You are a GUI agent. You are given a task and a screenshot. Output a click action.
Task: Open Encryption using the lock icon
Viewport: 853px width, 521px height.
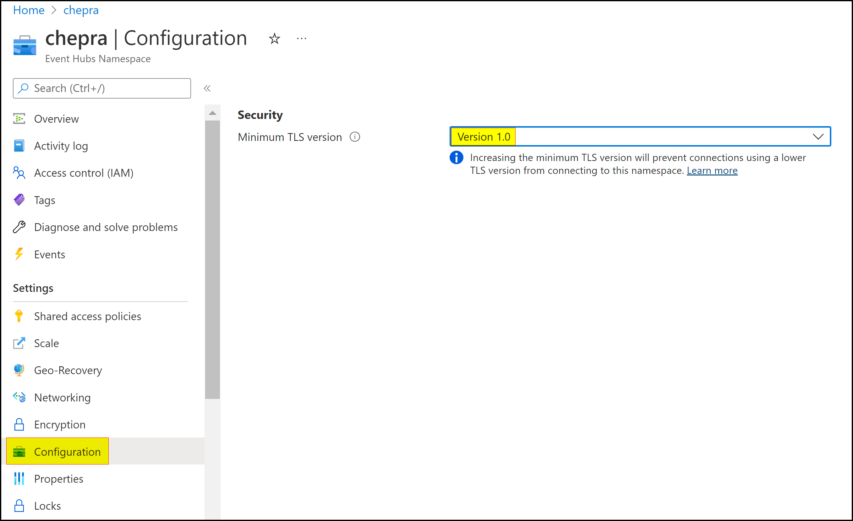pos(19,424)
